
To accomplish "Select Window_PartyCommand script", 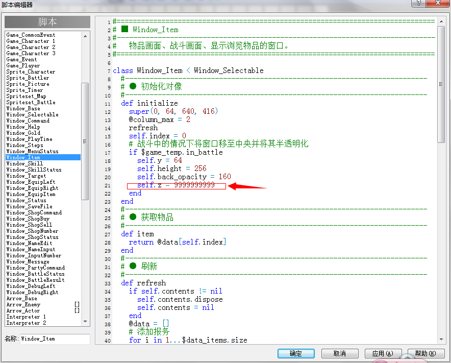I will (35, 268).
